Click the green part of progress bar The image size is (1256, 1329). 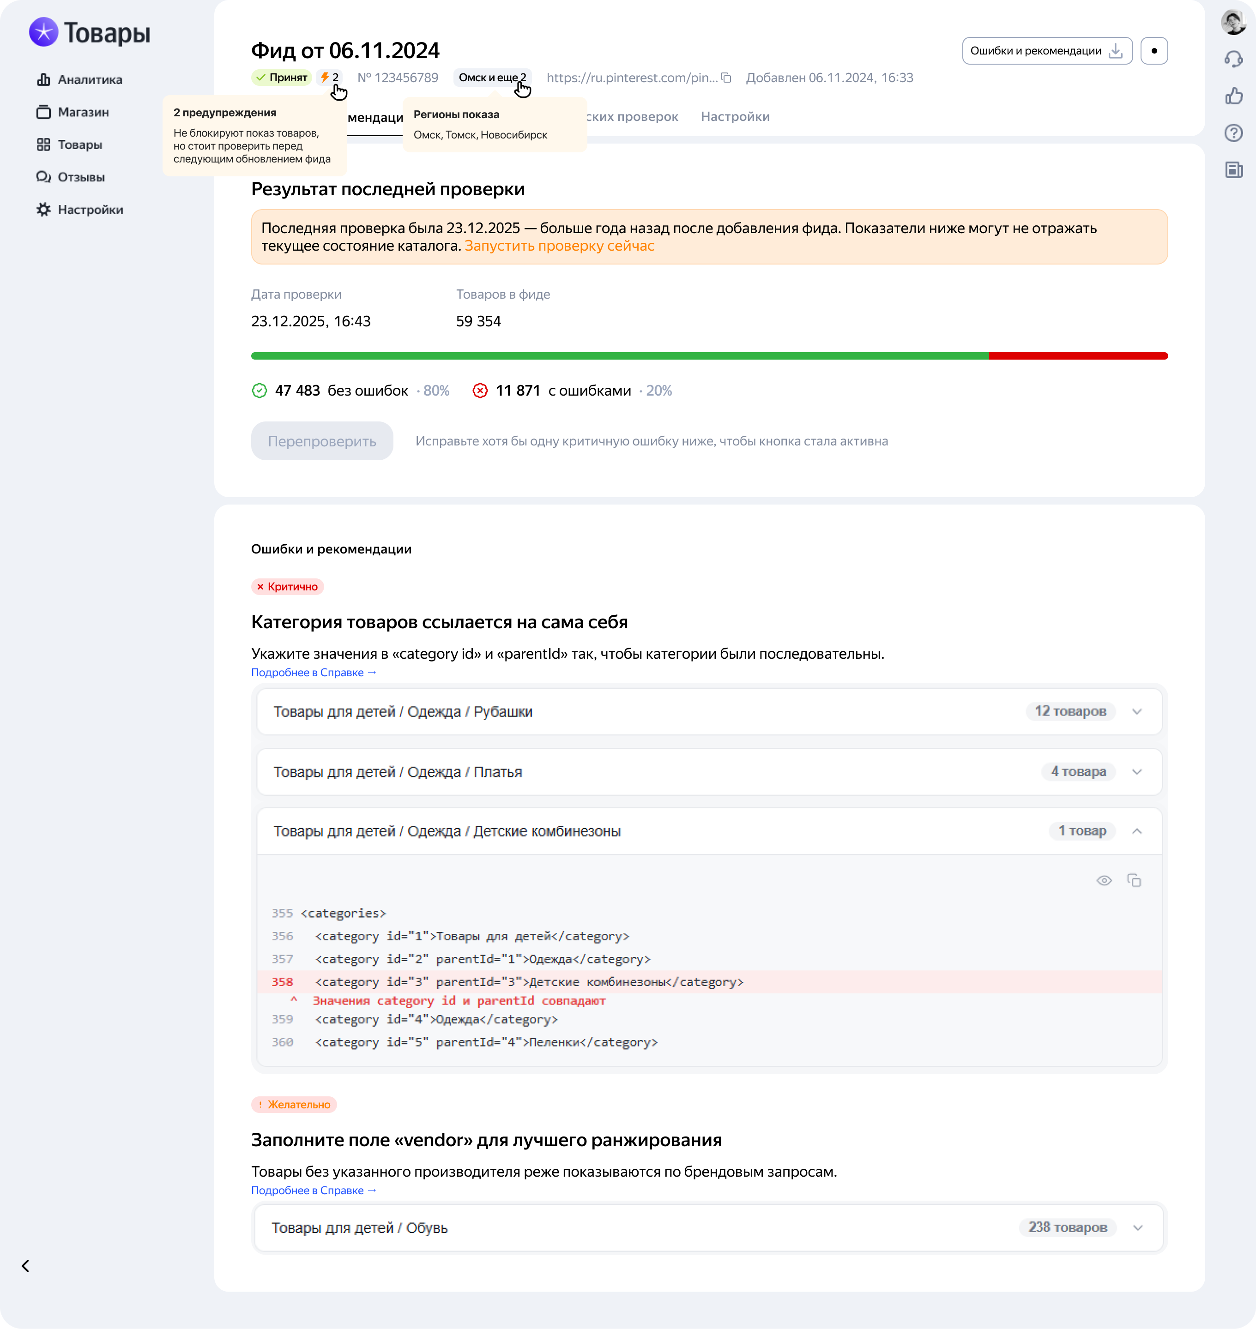[x=619, y=356]
